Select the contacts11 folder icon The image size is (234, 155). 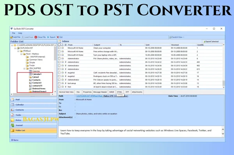30,86
